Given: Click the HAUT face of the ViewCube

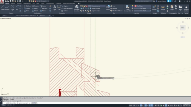Looking at the screenshot, I should click(183, 28).
